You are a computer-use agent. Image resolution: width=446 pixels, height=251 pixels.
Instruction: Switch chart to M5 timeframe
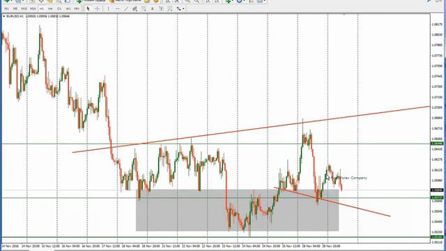15,9
